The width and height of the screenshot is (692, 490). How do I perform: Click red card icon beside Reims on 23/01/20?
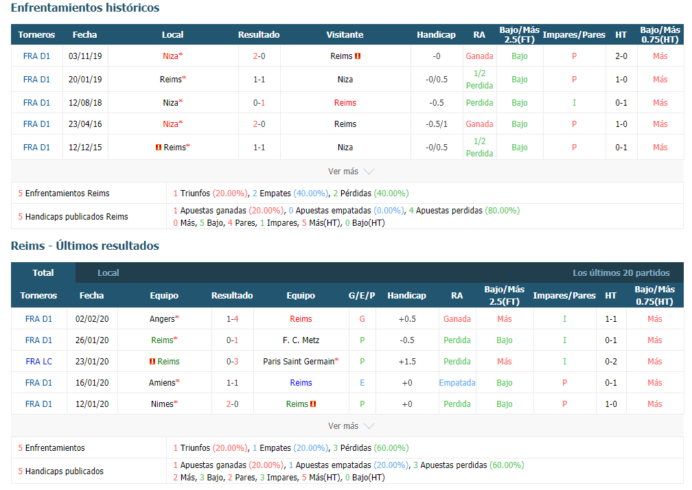pyautogui.click(x=152, y=361)
